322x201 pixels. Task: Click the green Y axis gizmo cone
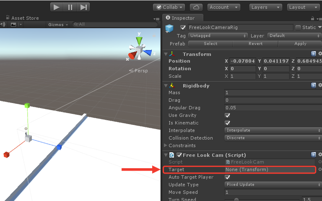tap(139, 41)
